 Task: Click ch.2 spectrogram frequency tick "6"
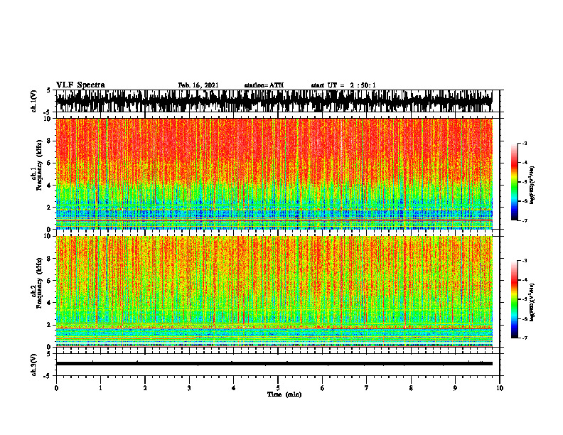click(49, 281)
